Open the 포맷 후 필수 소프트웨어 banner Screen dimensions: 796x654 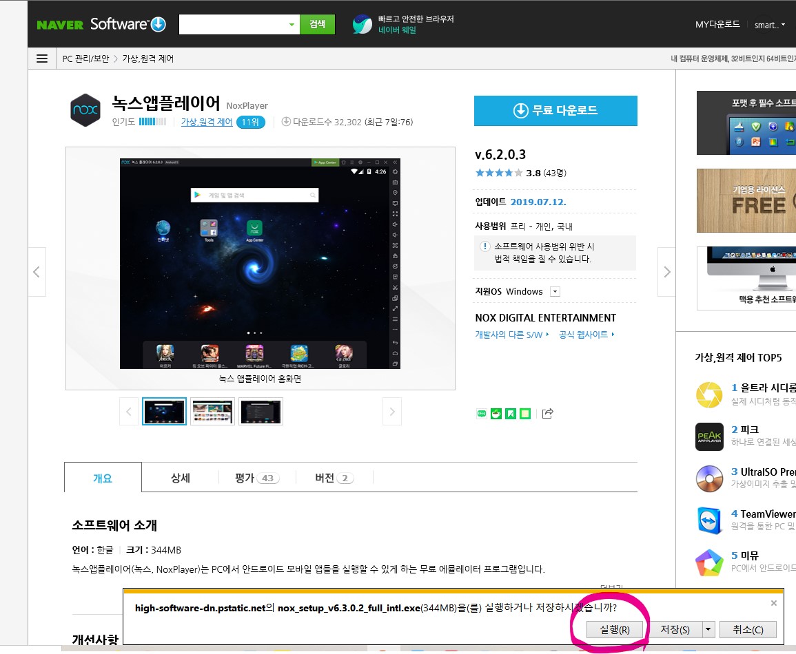pyautogui.click(x=746, y=123)
